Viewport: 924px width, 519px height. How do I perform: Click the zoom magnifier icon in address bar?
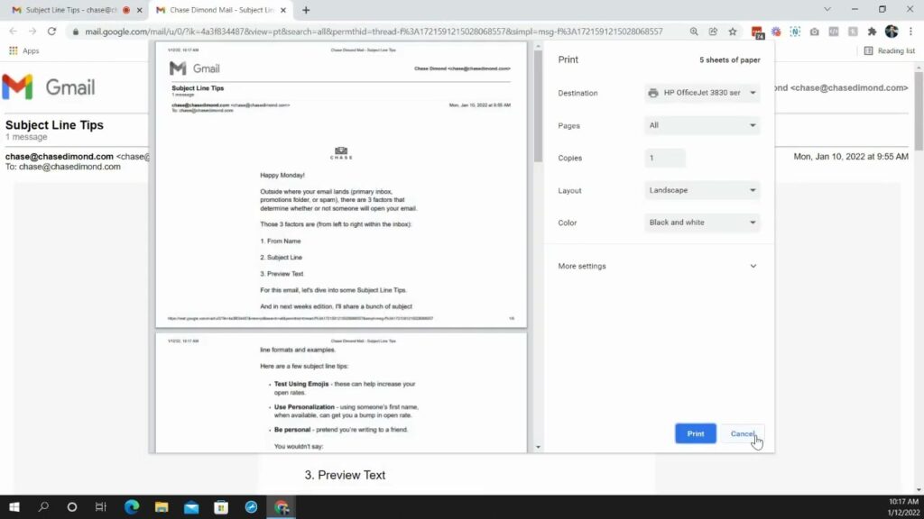694,32
